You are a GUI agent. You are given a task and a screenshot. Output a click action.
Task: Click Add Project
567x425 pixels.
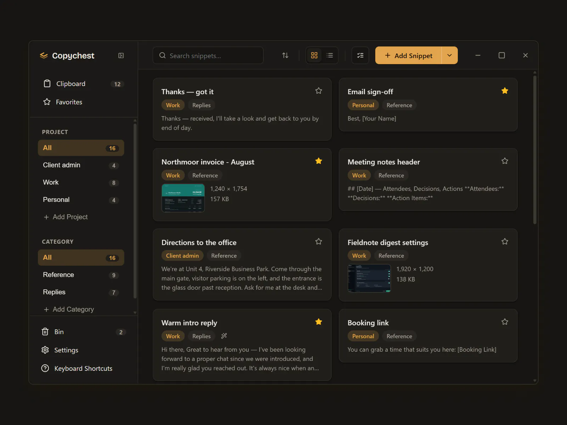(x=66, y=217)
